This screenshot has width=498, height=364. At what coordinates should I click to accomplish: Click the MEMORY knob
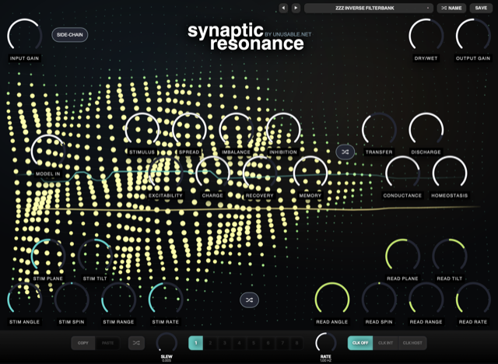[310, 173]
